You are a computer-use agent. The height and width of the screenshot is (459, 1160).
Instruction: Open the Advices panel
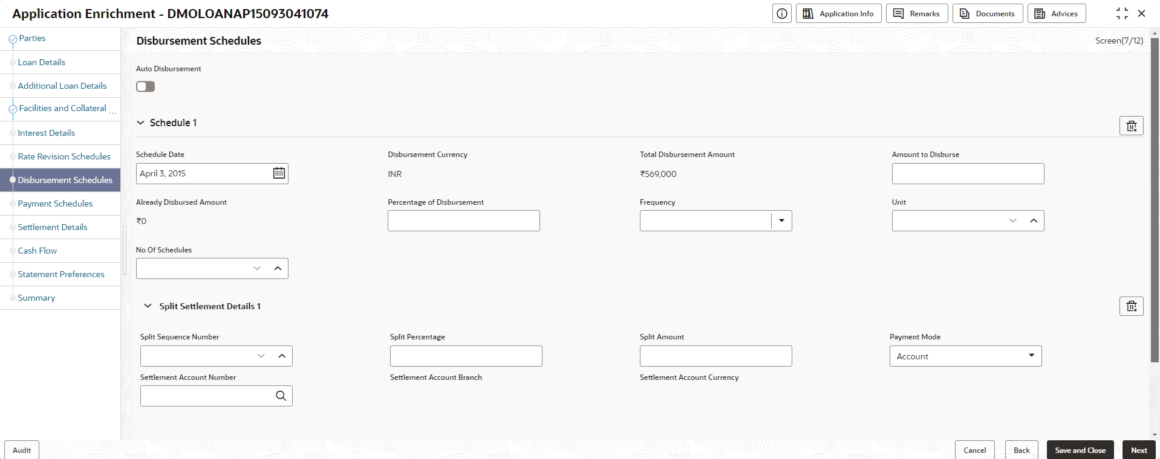pyautogui.click(x=1056, y=13)
